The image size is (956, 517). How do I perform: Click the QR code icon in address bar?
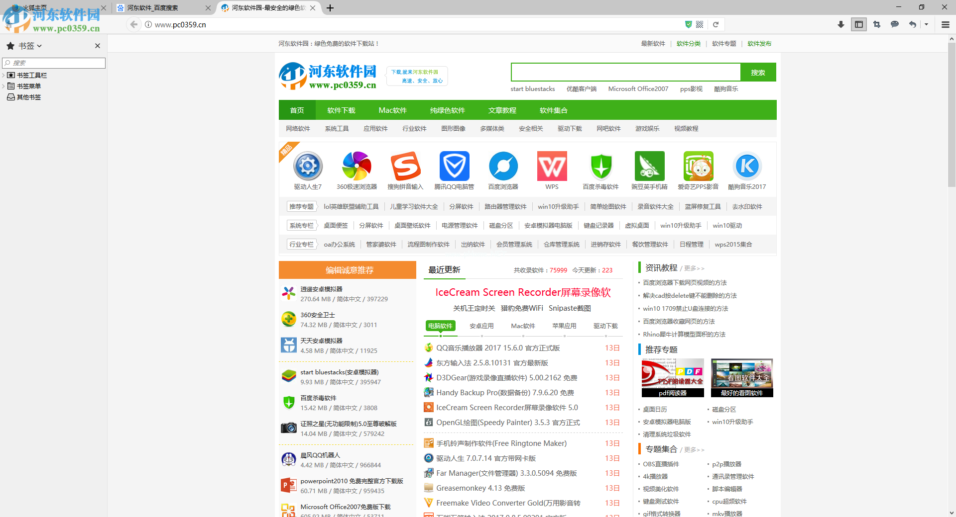699,24
